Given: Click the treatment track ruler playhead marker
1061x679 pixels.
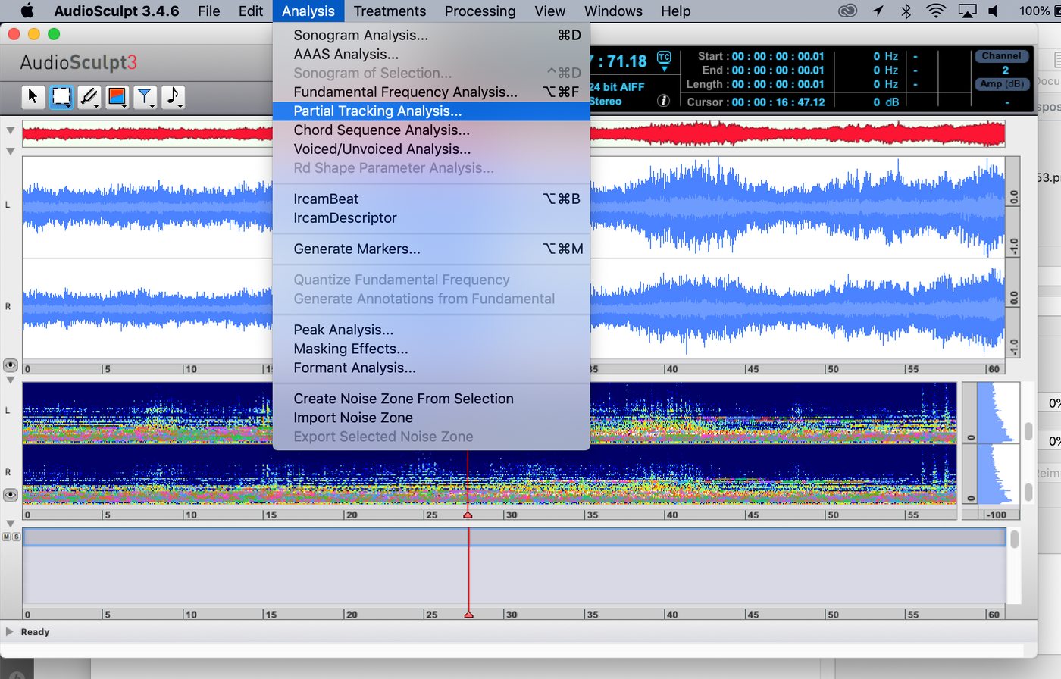Looking at the screenshot, I should coord(468,615).
